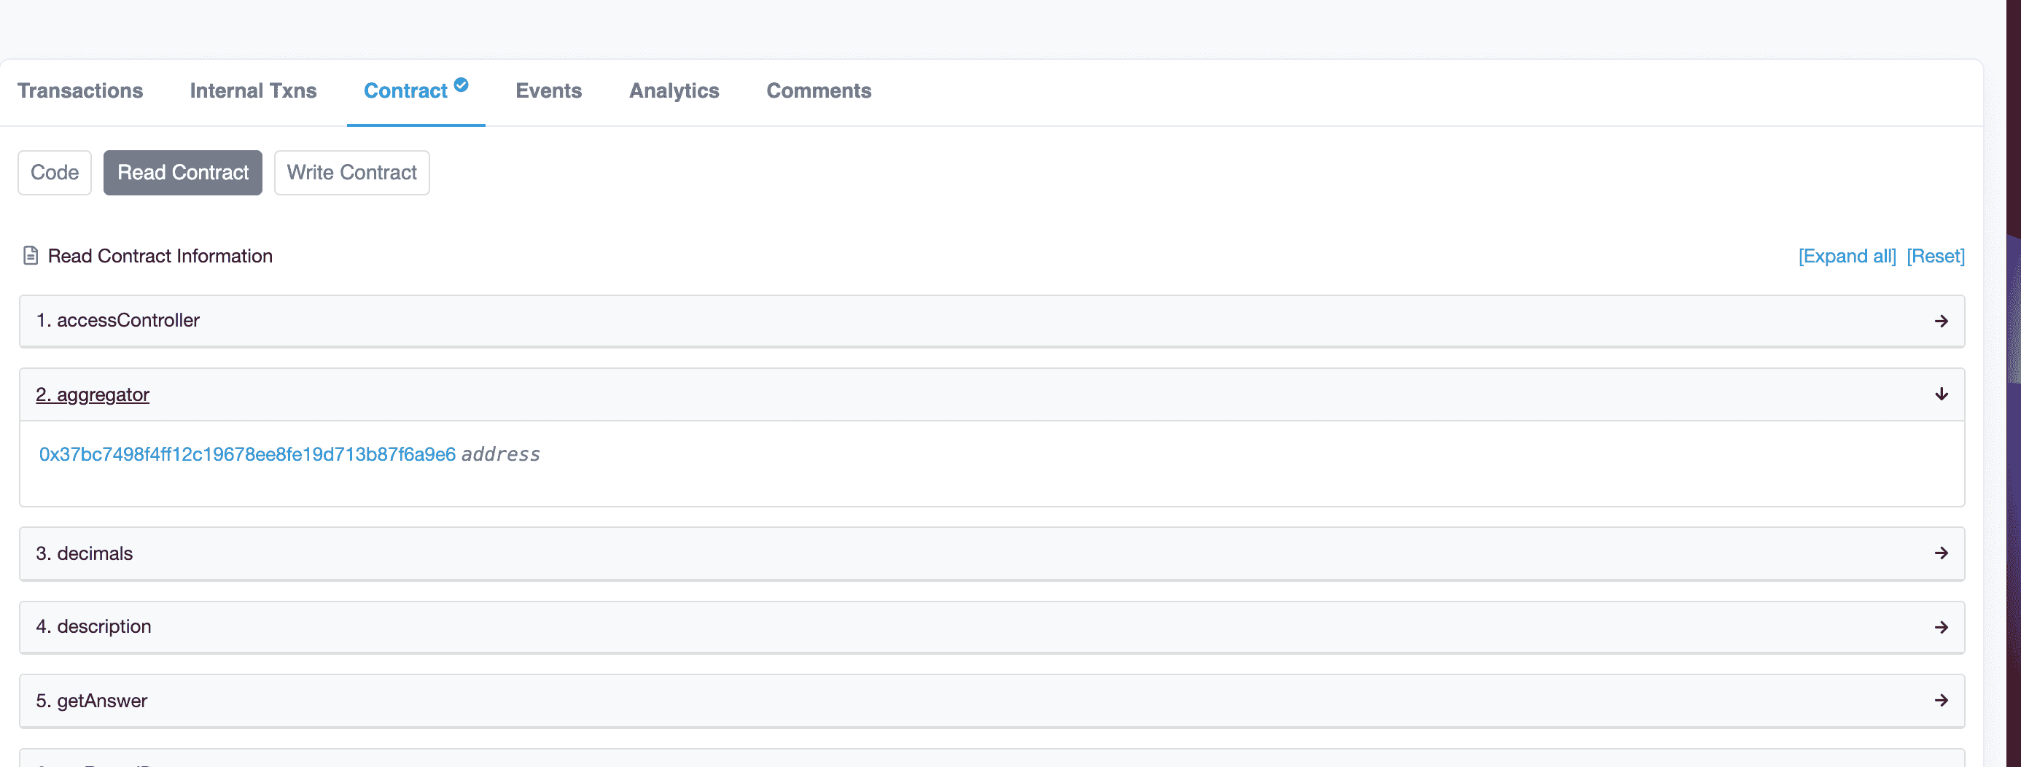Expand decimals using its right arrow
This screenshot has height=767, width=2021.
coord(1941,553)
